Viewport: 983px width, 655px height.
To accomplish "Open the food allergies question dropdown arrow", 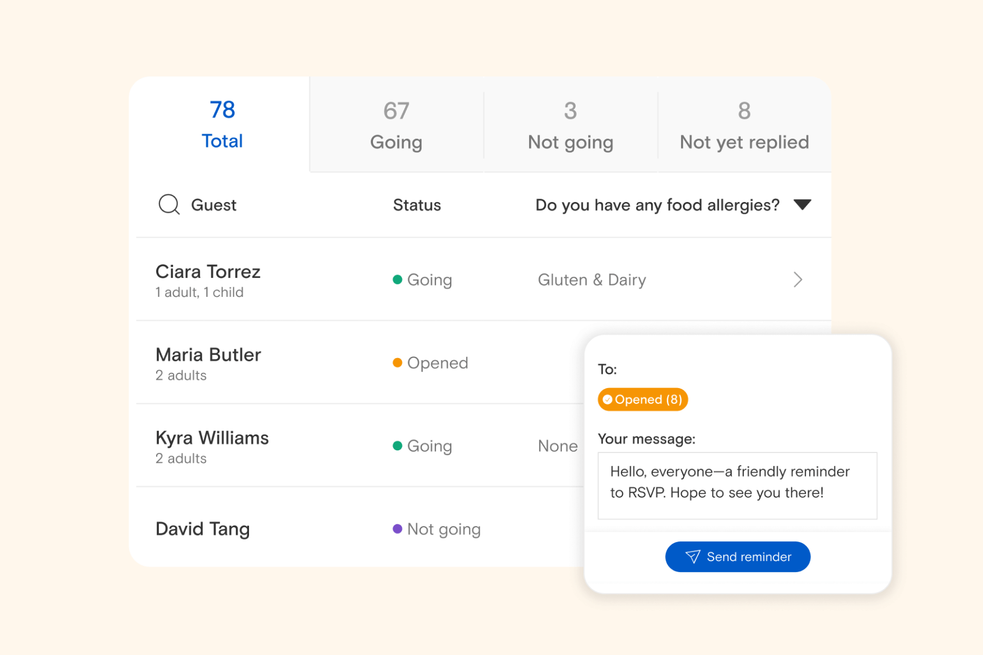I will pyautogui.click(x=802, y=205).
